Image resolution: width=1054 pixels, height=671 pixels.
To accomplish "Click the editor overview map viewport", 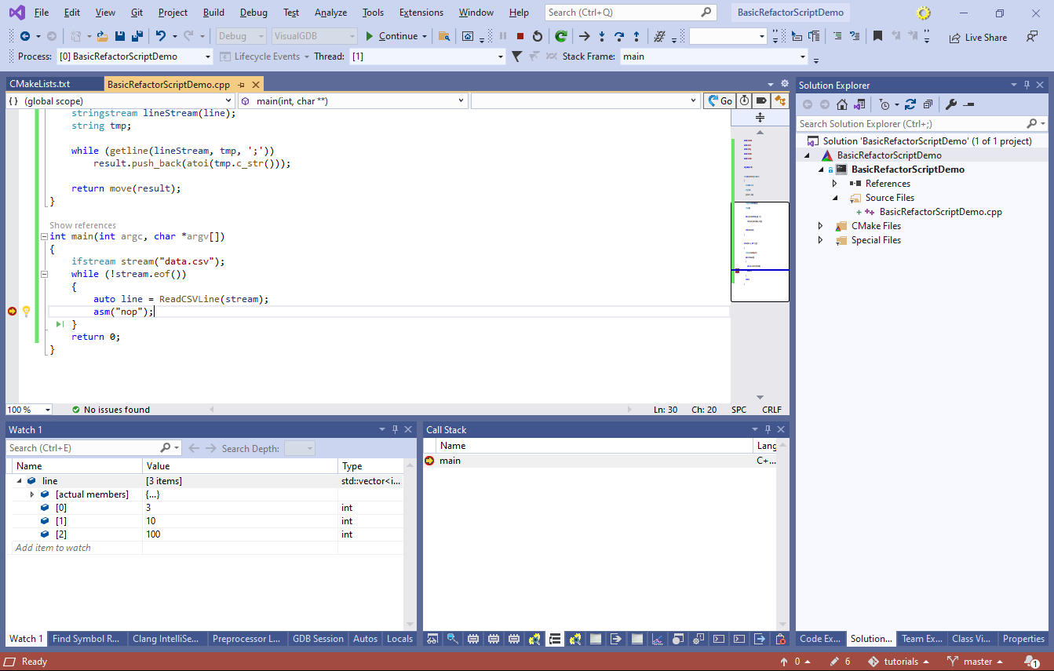I will tap(760, 251).
